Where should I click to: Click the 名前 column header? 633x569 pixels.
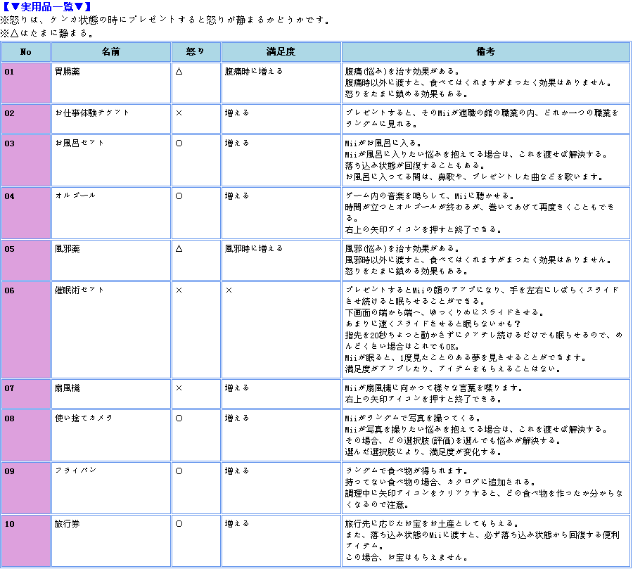click(110, 52)
